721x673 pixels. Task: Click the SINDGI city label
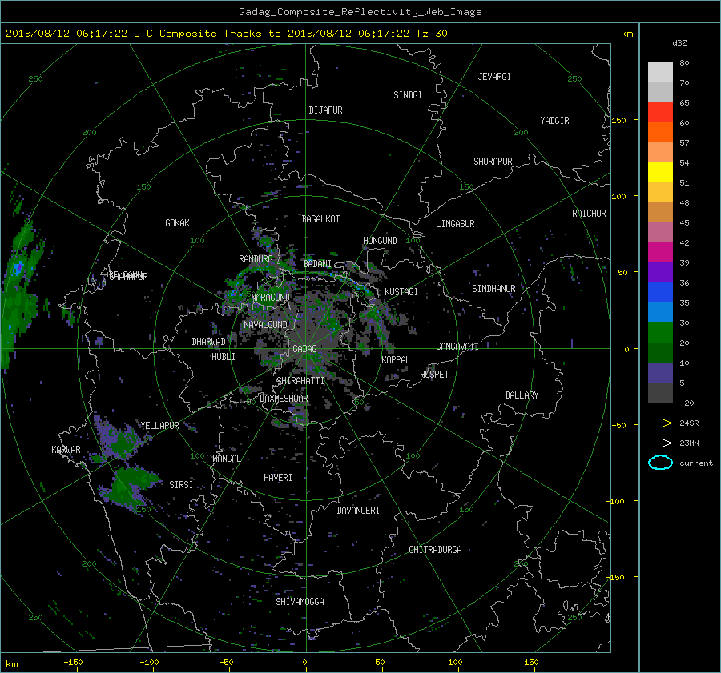coord(408,95)
